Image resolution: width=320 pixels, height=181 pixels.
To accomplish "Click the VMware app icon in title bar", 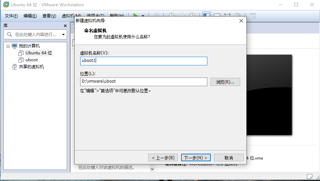I will pyautogui.click(x=6, y=4).
